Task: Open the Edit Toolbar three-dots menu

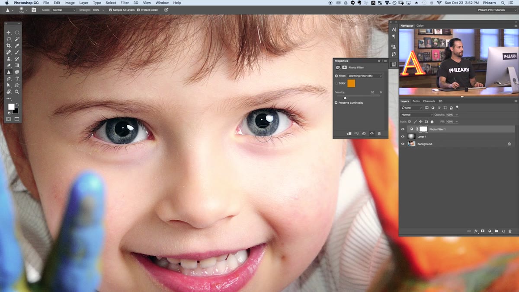Action: point(8,98)
